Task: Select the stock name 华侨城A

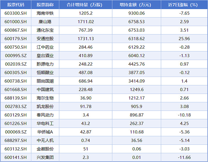Action: [45, 132]
